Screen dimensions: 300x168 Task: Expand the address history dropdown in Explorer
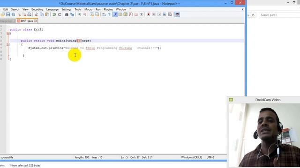pos(248,15)
